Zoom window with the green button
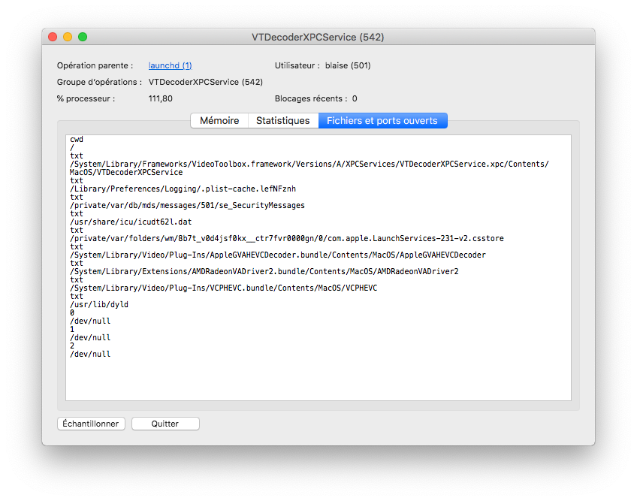Image resolution: width=637 pixels, height=501 pixels. (83, 37)
